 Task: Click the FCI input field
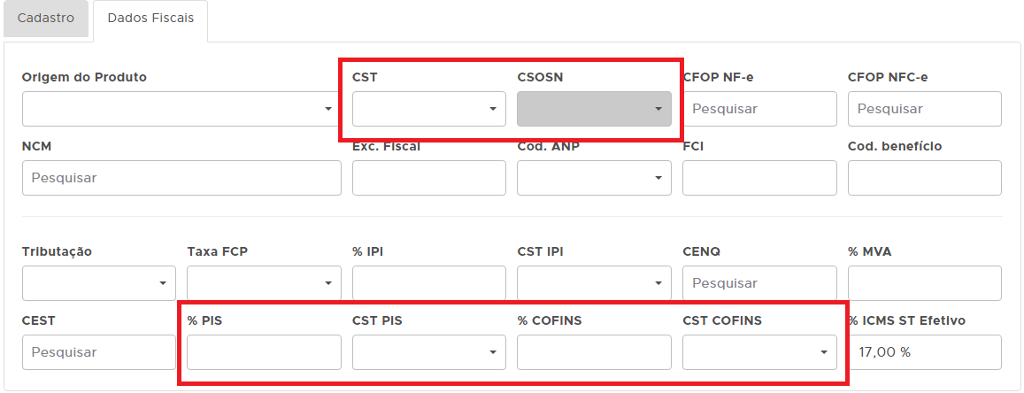[x=759, y=178]
